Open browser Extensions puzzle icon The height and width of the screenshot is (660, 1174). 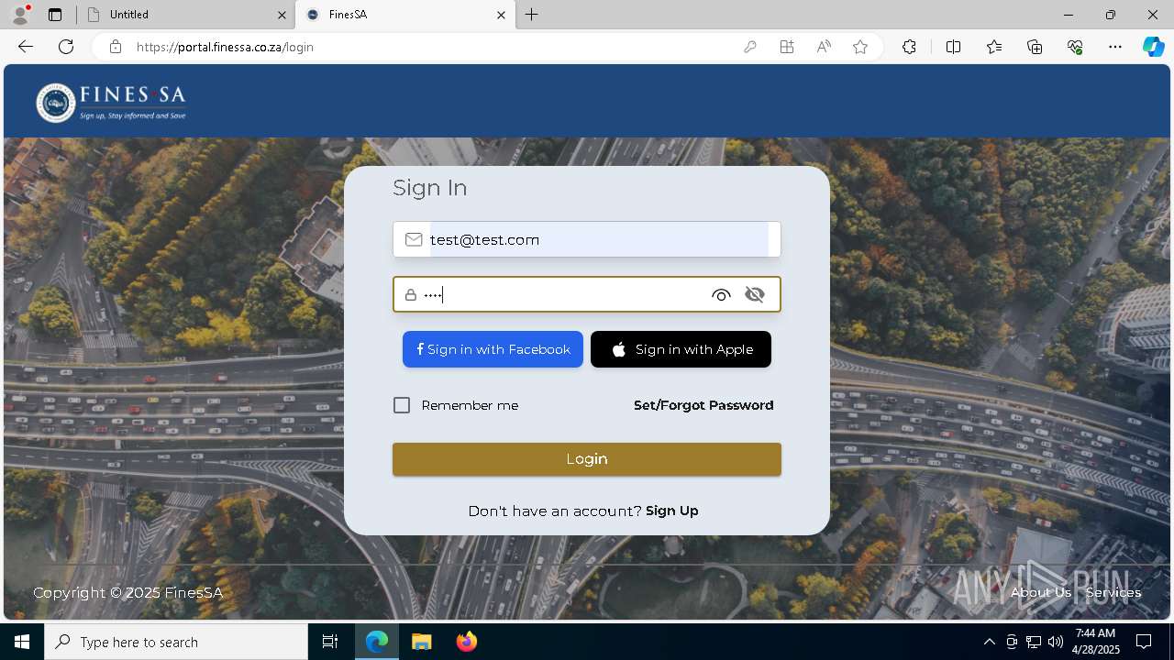click(909, 47)
